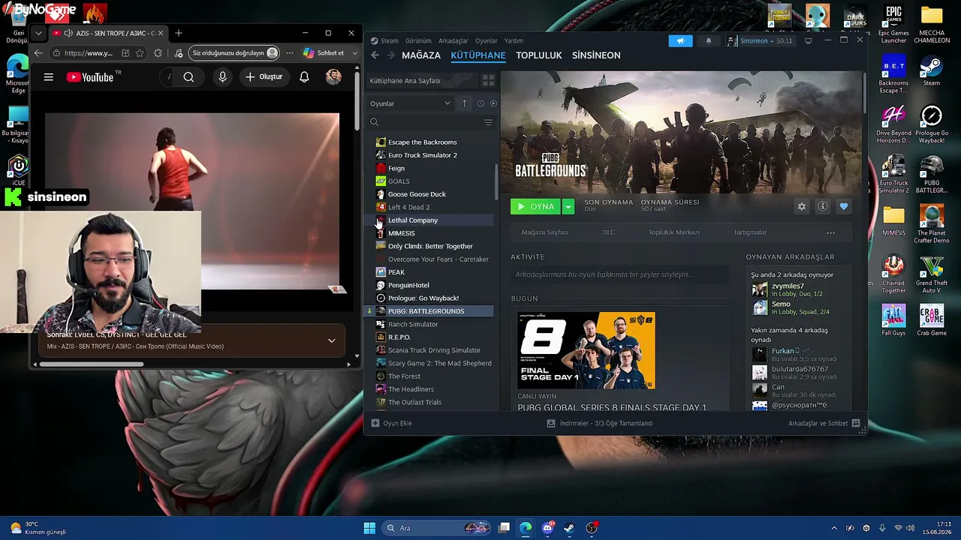Open browser extensions puzzle icon
The width and height of the screenshot is (961, 540).
[x=158, y=53]
